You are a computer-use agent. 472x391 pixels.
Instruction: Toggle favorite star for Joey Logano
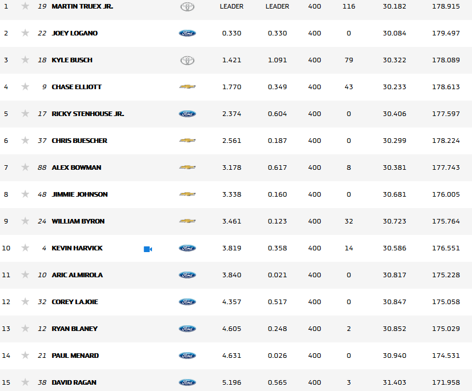(x=25, y=33)
